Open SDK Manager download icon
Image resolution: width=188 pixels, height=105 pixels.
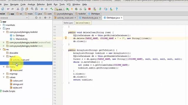click(111, 9)
